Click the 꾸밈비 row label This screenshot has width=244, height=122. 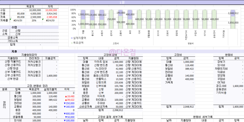[221, 79]
